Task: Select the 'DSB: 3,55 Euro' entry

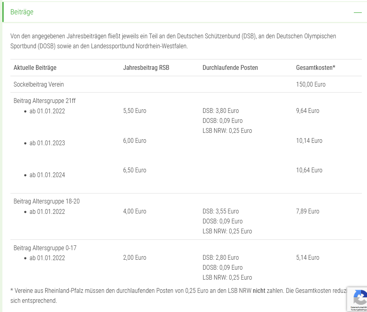Action: 220,211
